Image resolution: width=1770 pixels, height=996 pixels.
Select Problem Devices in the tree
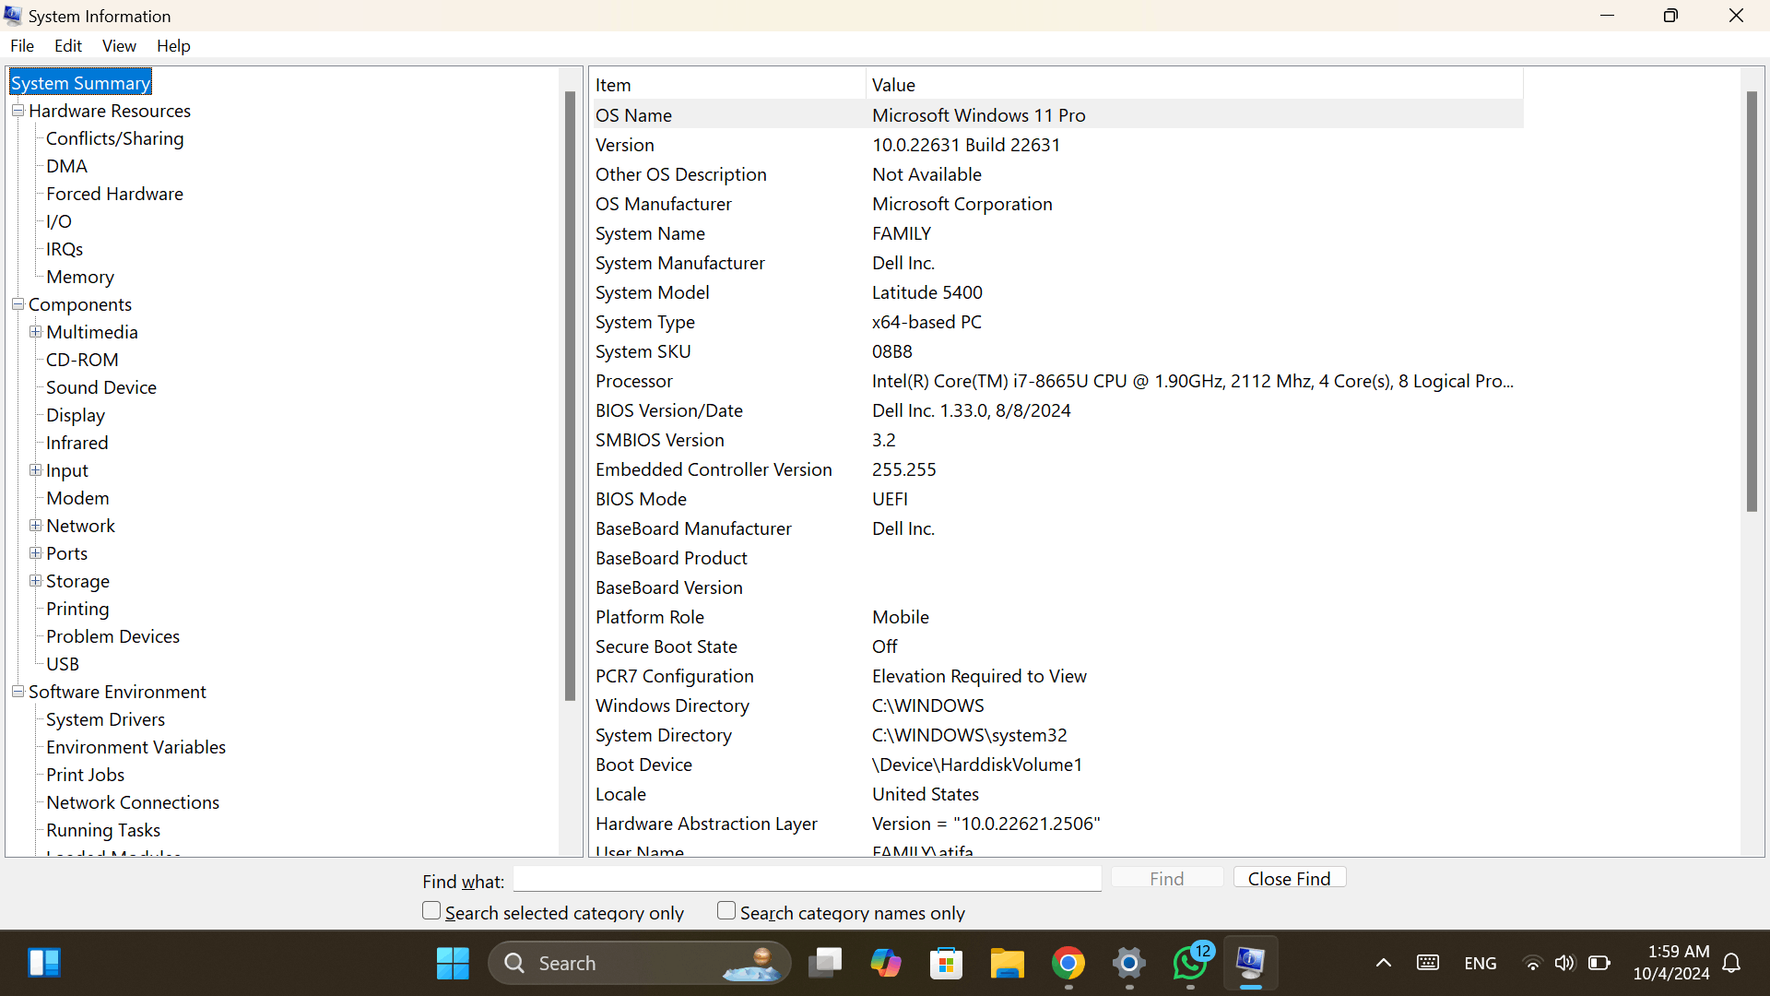coord(112,636)
